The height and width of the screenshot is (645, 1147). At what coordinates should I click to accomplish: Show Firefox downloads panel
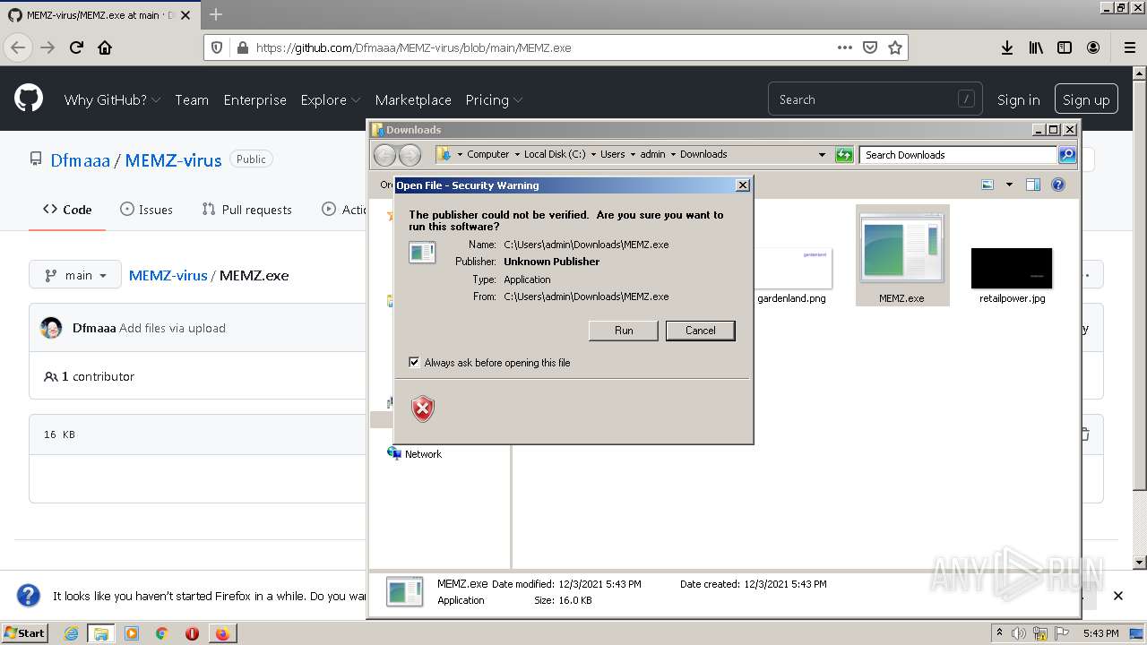(1007, 47)
